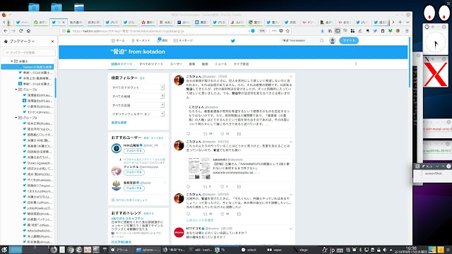The height and width of the screenshot is (254, 452).
Task: Follow the first recommended user
Action: (134, 151)
